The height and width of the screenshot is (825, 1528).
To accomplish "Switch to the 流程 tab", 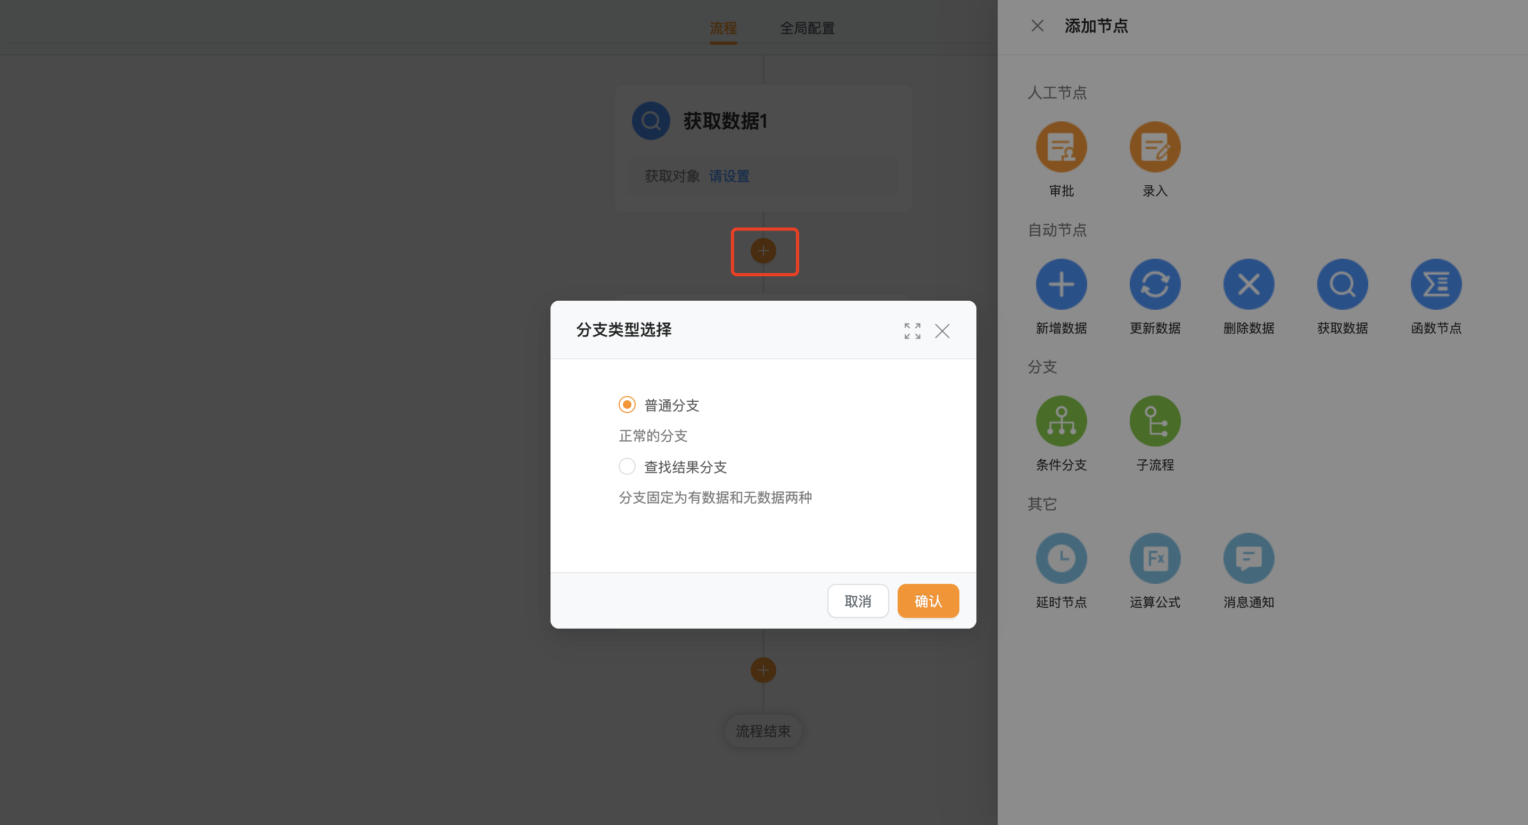I will pyautogui.click(x=723, y=28).
